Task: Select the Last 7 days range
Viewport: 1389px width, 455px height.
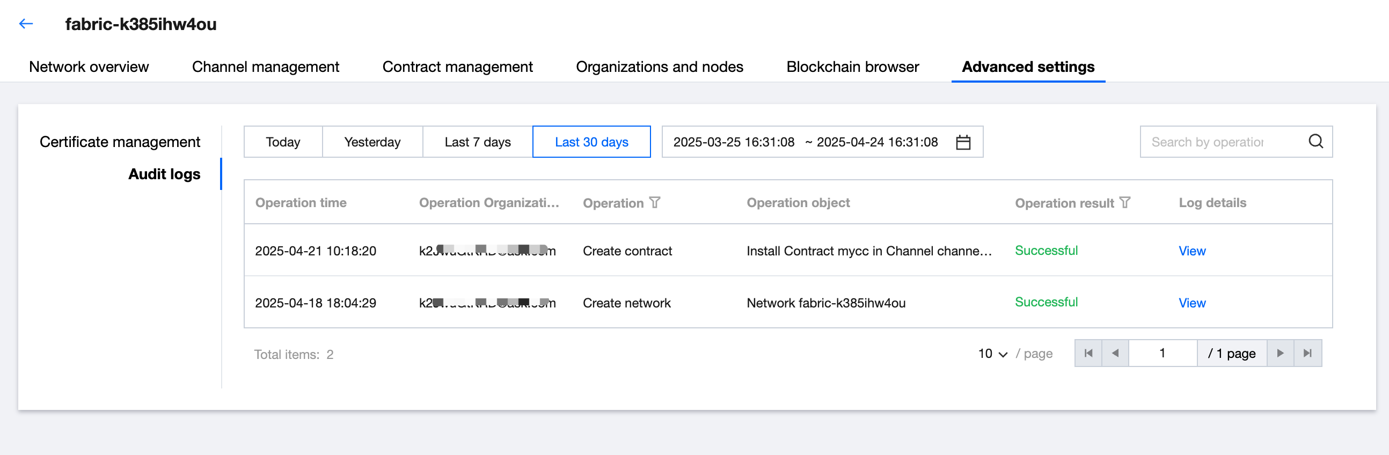Action: [x=477, y=142]
